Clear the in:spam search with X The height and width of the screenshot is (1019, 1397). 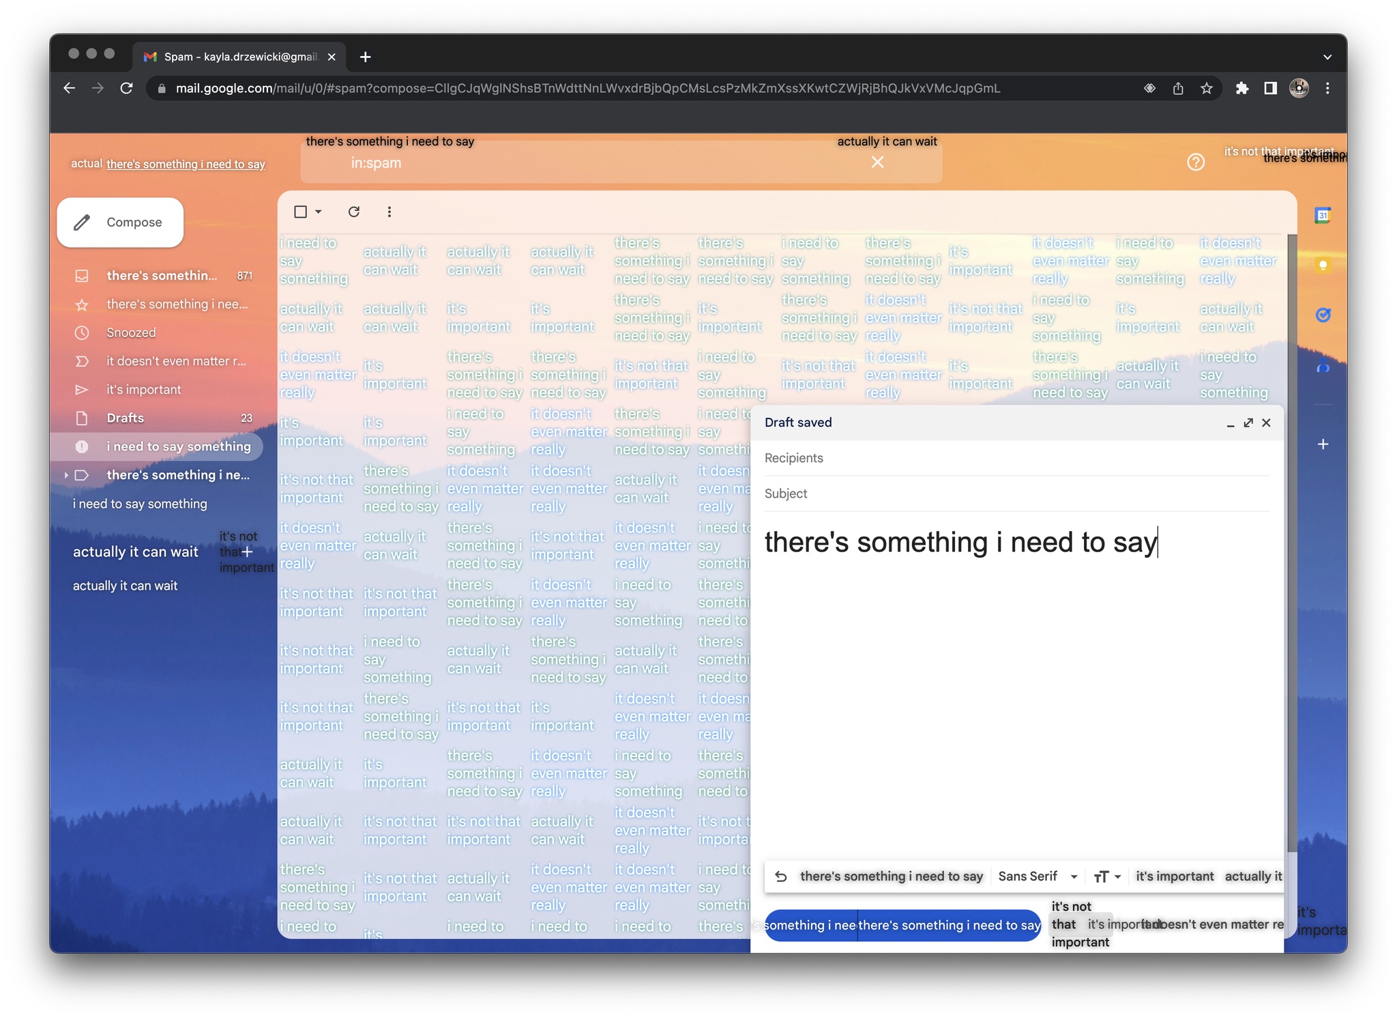coord(877,162)
